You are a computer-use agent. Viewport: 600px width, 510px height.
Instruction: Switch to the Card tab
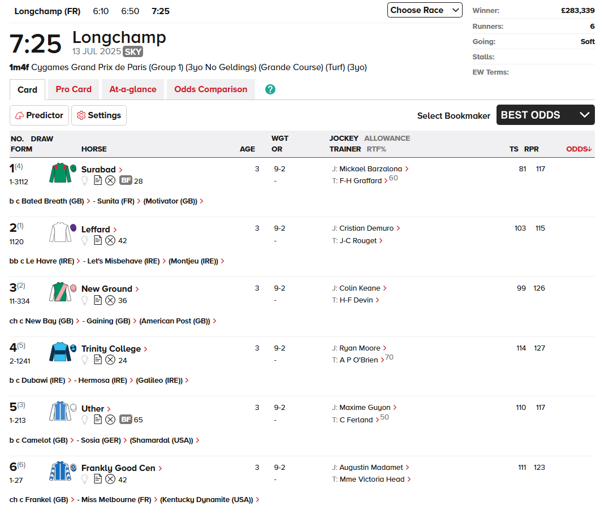pyautogui.click(x=28, y=90)
